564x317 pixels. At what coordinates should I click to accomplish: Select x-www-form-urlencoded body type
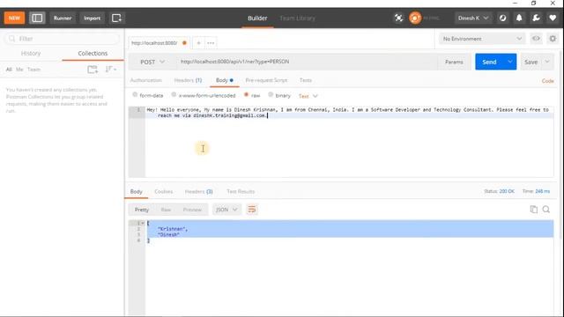174,94
